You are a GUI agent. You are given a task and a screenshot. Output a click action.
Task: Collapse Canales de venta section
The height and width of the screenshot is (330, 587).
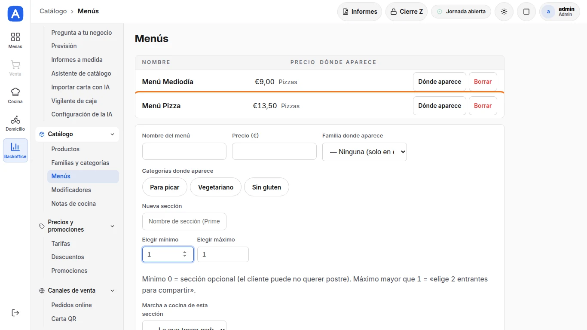(x=77, y=290)
